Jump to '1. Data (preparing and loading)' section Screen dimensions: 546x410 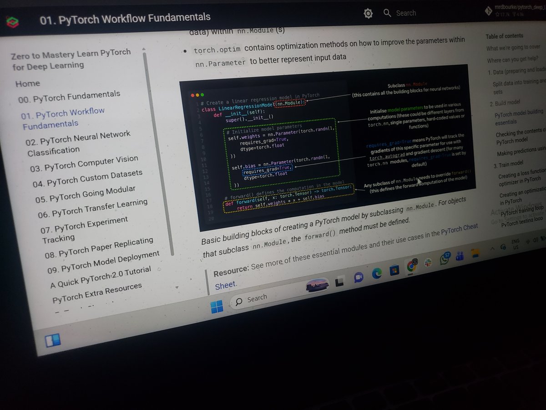516,72
